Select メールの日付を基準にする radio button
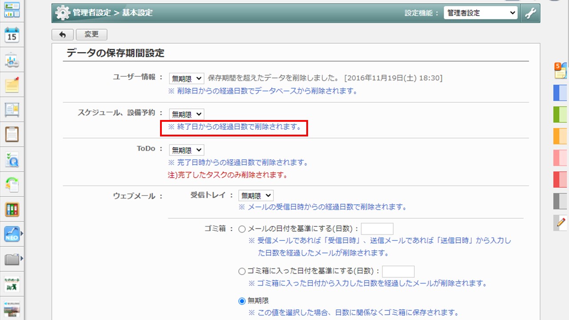Image resolution: width=569 pixels, height=320 pixels. coord(242,229)
